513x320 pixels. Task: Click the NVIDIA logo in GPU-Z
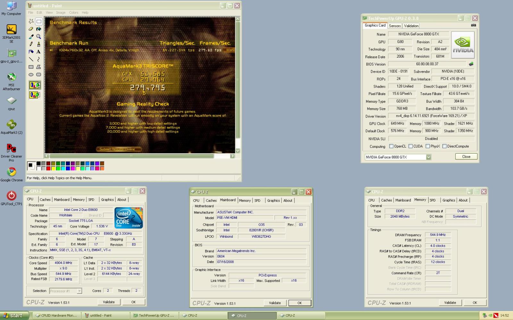click(x=463, y=45)
